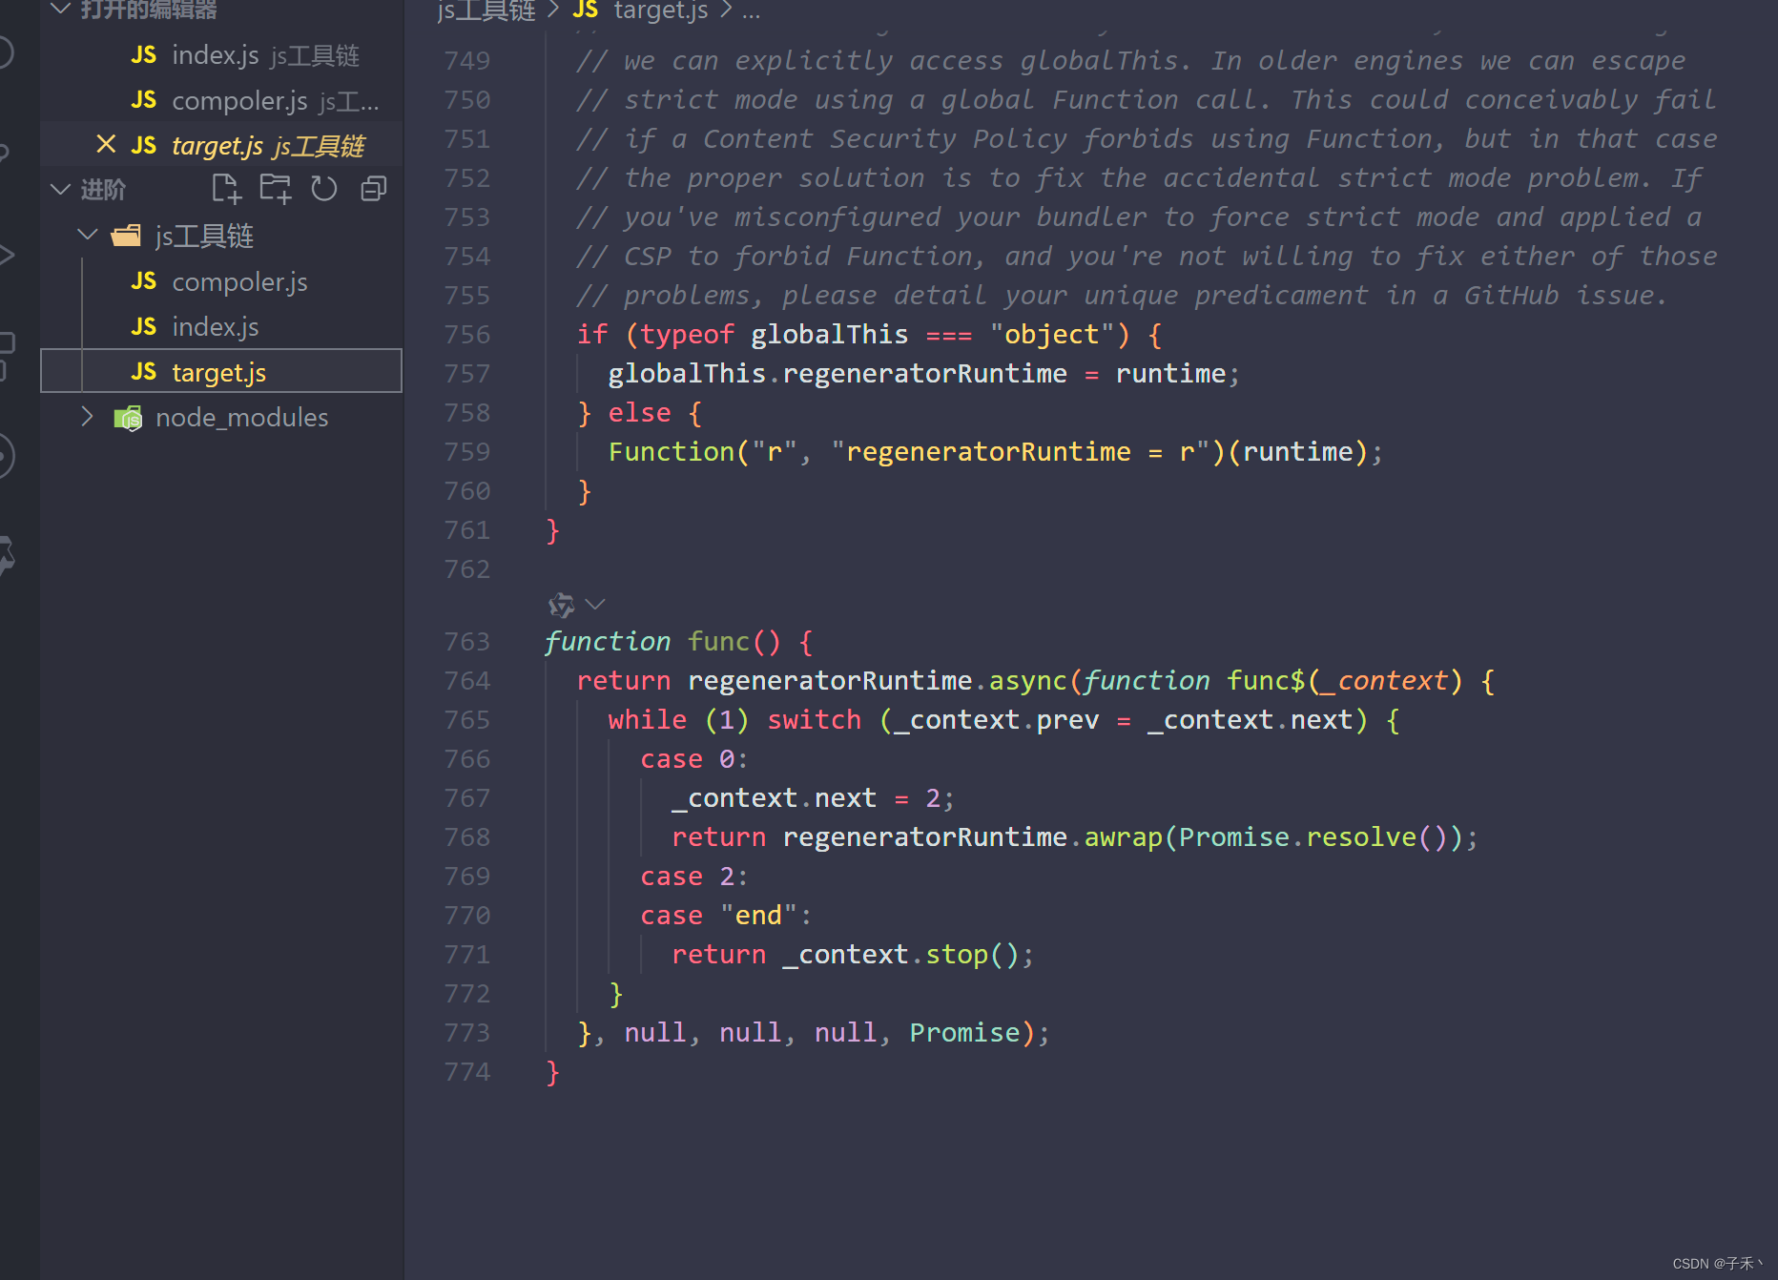Click the "end" string on line 770

(758, 916)
